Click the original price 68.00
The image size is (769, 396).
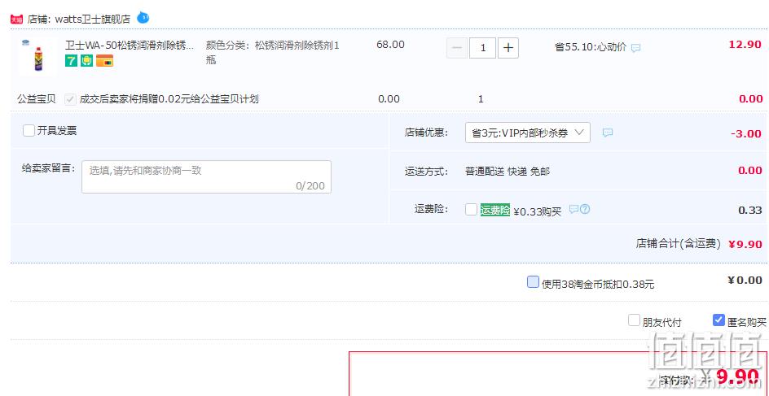390,45
